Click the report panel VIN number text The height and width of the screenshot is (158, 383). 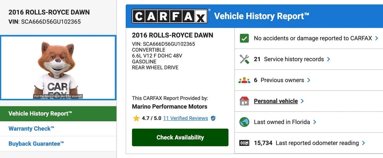pos(164,44)
